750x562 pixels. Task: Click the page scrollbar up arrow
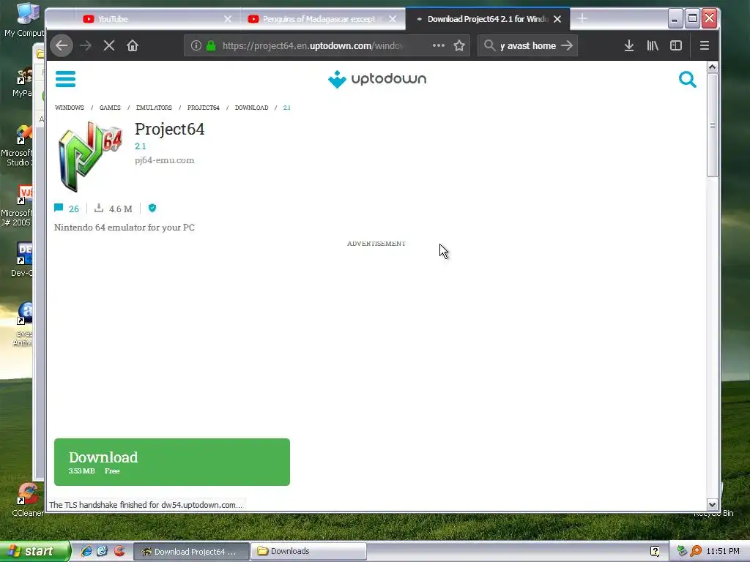712,67
